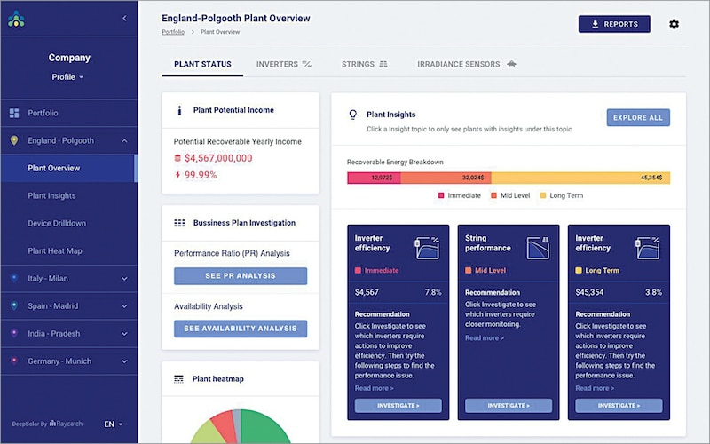
Task: Click the Portfolio breadcrumb link
Action: [173, 32]
